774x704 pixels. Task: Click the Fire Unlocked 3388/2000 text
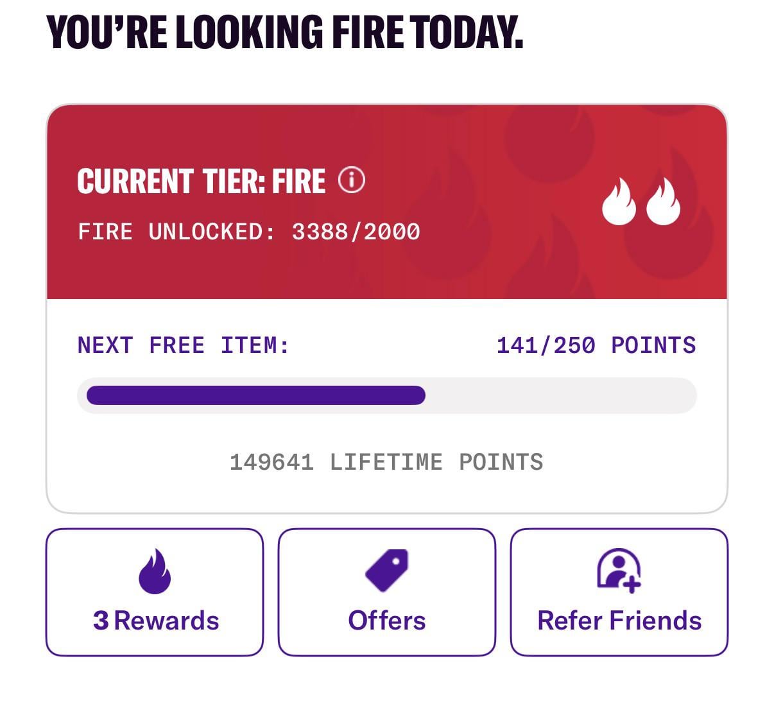pyautogui.click(x=249, y=232)
